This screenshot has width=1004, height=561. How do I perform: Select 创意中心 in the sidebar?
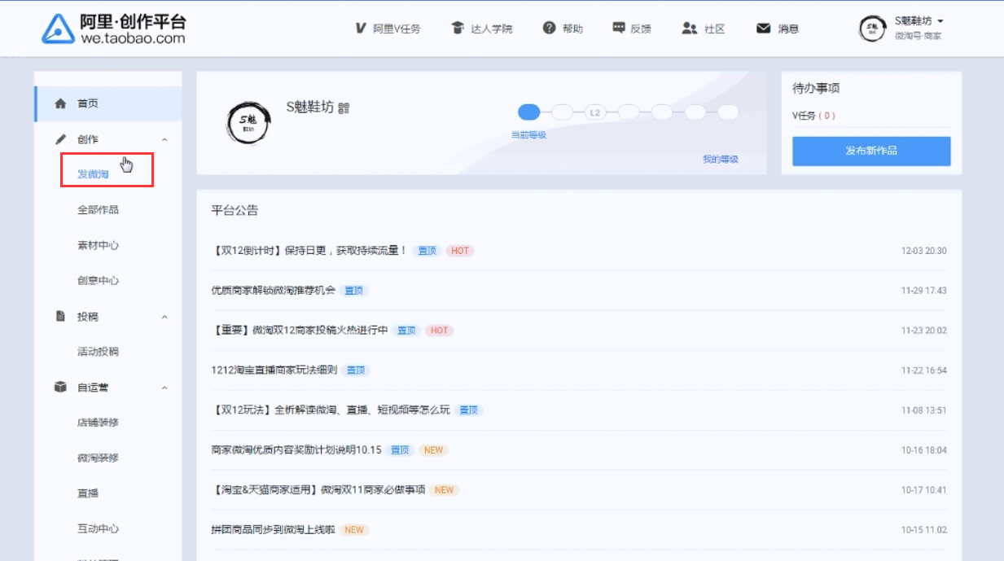pos(98,281)
